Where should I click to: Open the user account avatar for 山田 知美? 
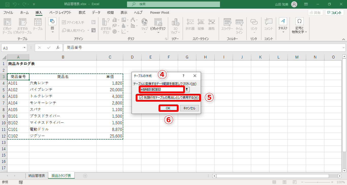coord(294,4)
